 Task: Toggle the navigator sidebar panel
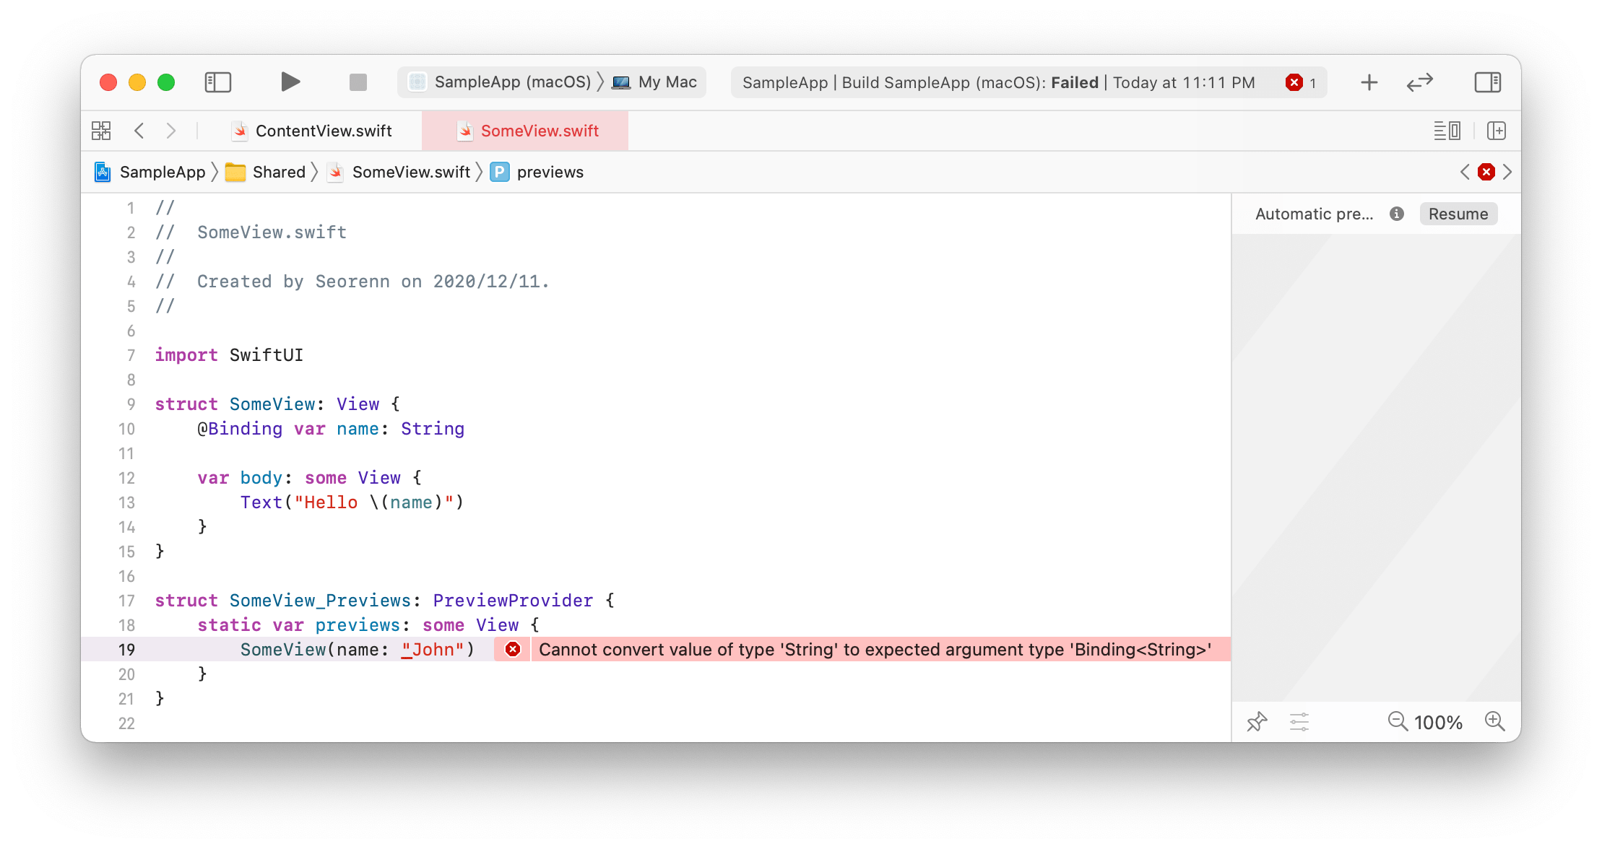click(x=217, y=82)
